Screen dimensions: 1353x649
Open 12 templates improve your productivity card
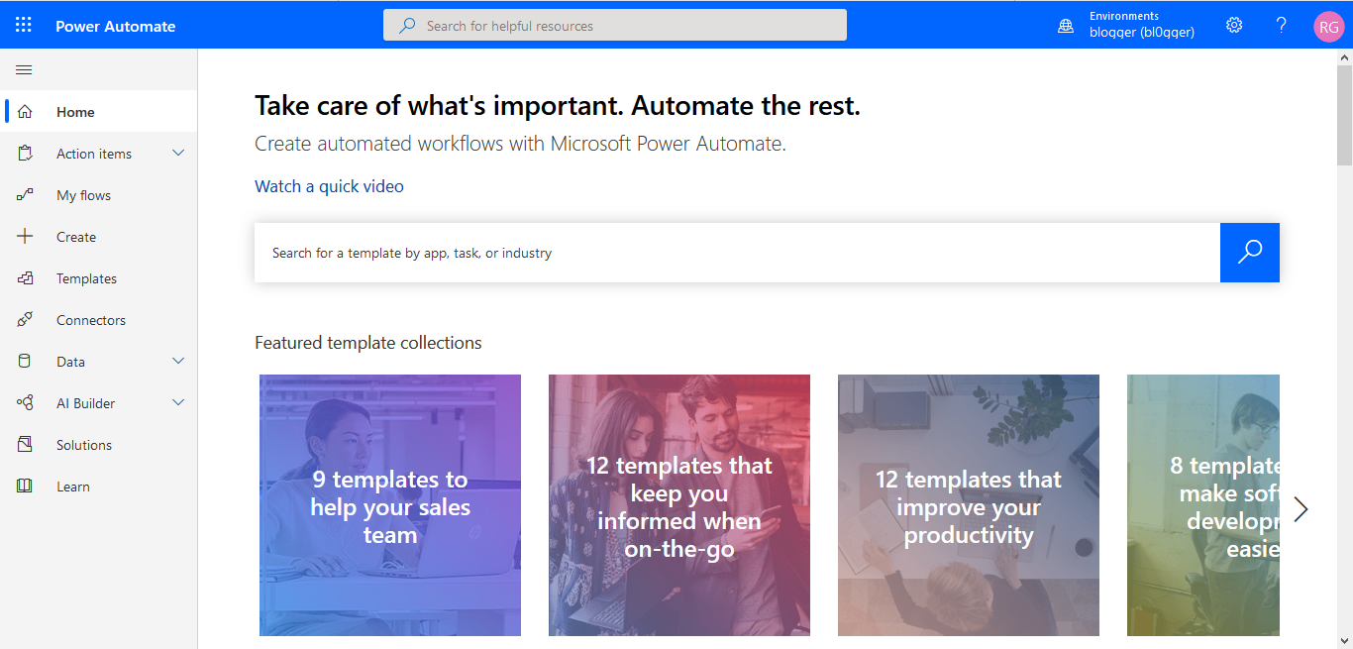click(969, 505)
